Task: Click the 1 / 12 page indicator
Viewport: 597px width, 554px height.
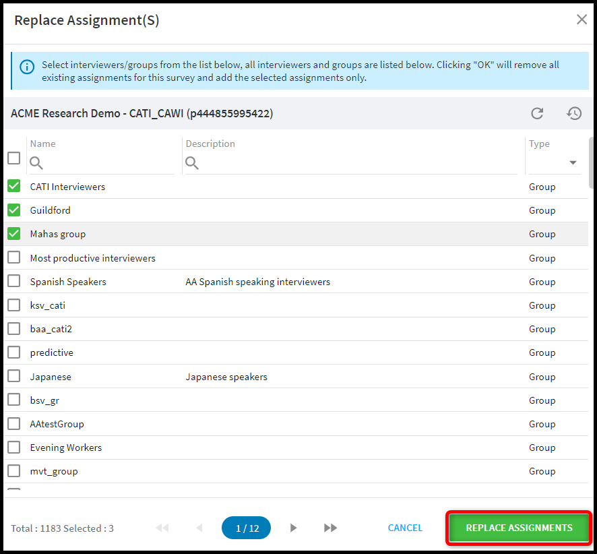Action: [x=247, y=528]
